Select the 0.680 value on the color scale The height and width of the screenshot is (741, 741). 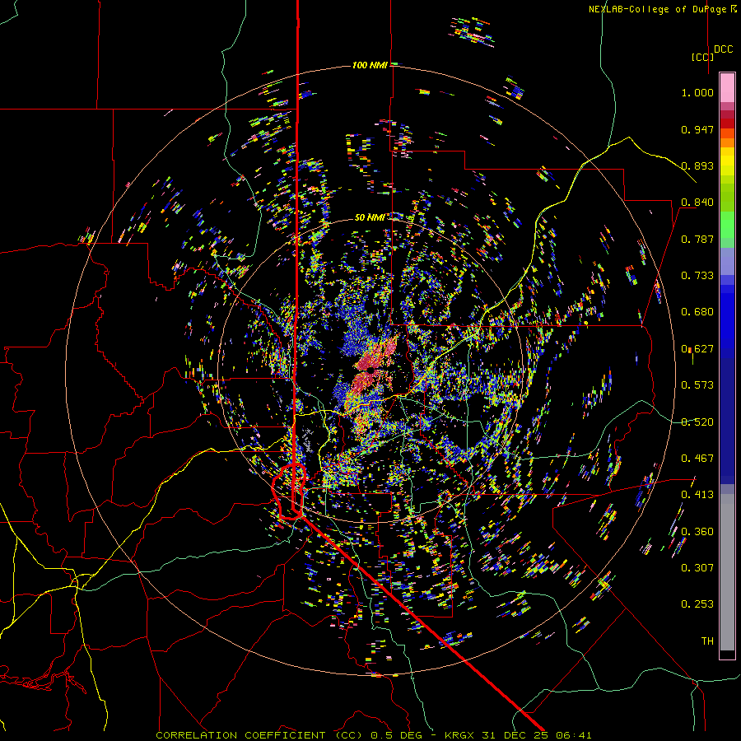pos(697,312)
